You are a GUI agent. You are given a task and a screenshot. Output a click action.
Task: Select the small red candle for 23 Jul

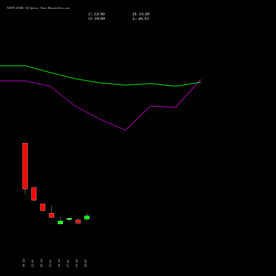pyautogui.click(x=51, y=215)
